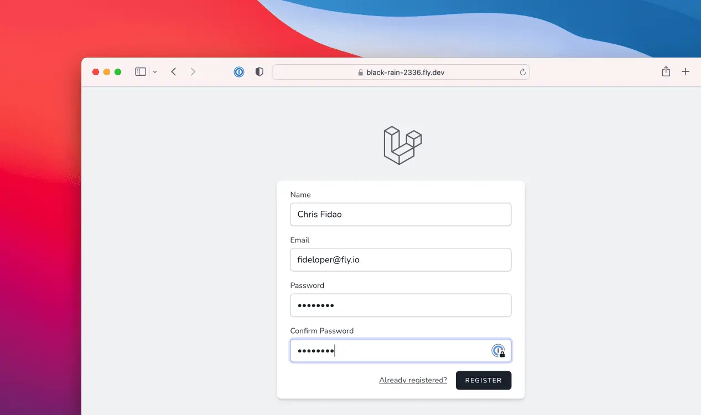This screenshot has height=415, width=701.
Task: Click the Laravel logo above the form
Action: point(403,145)
